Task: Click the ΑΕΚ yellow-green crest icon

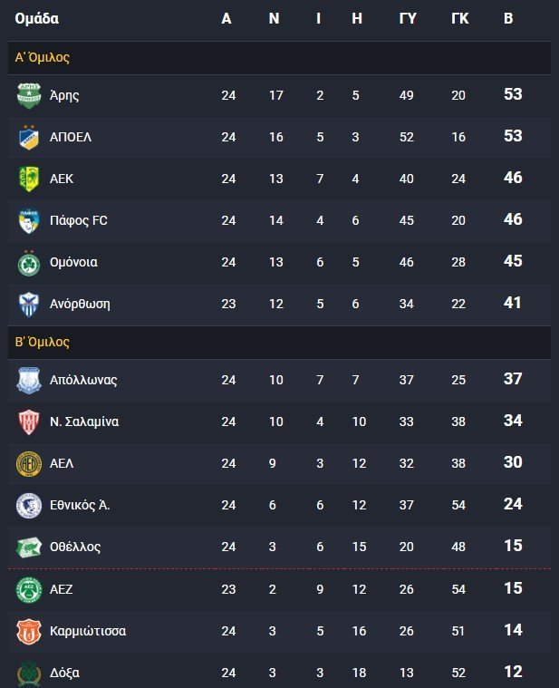Action: (29, 179)
